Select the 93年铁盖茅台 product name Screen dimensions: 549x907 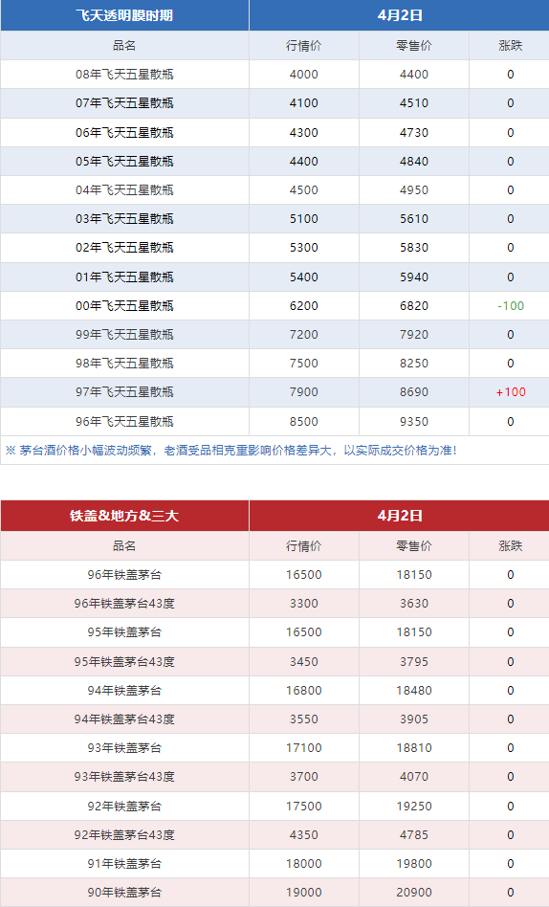[x=124, y=748]
